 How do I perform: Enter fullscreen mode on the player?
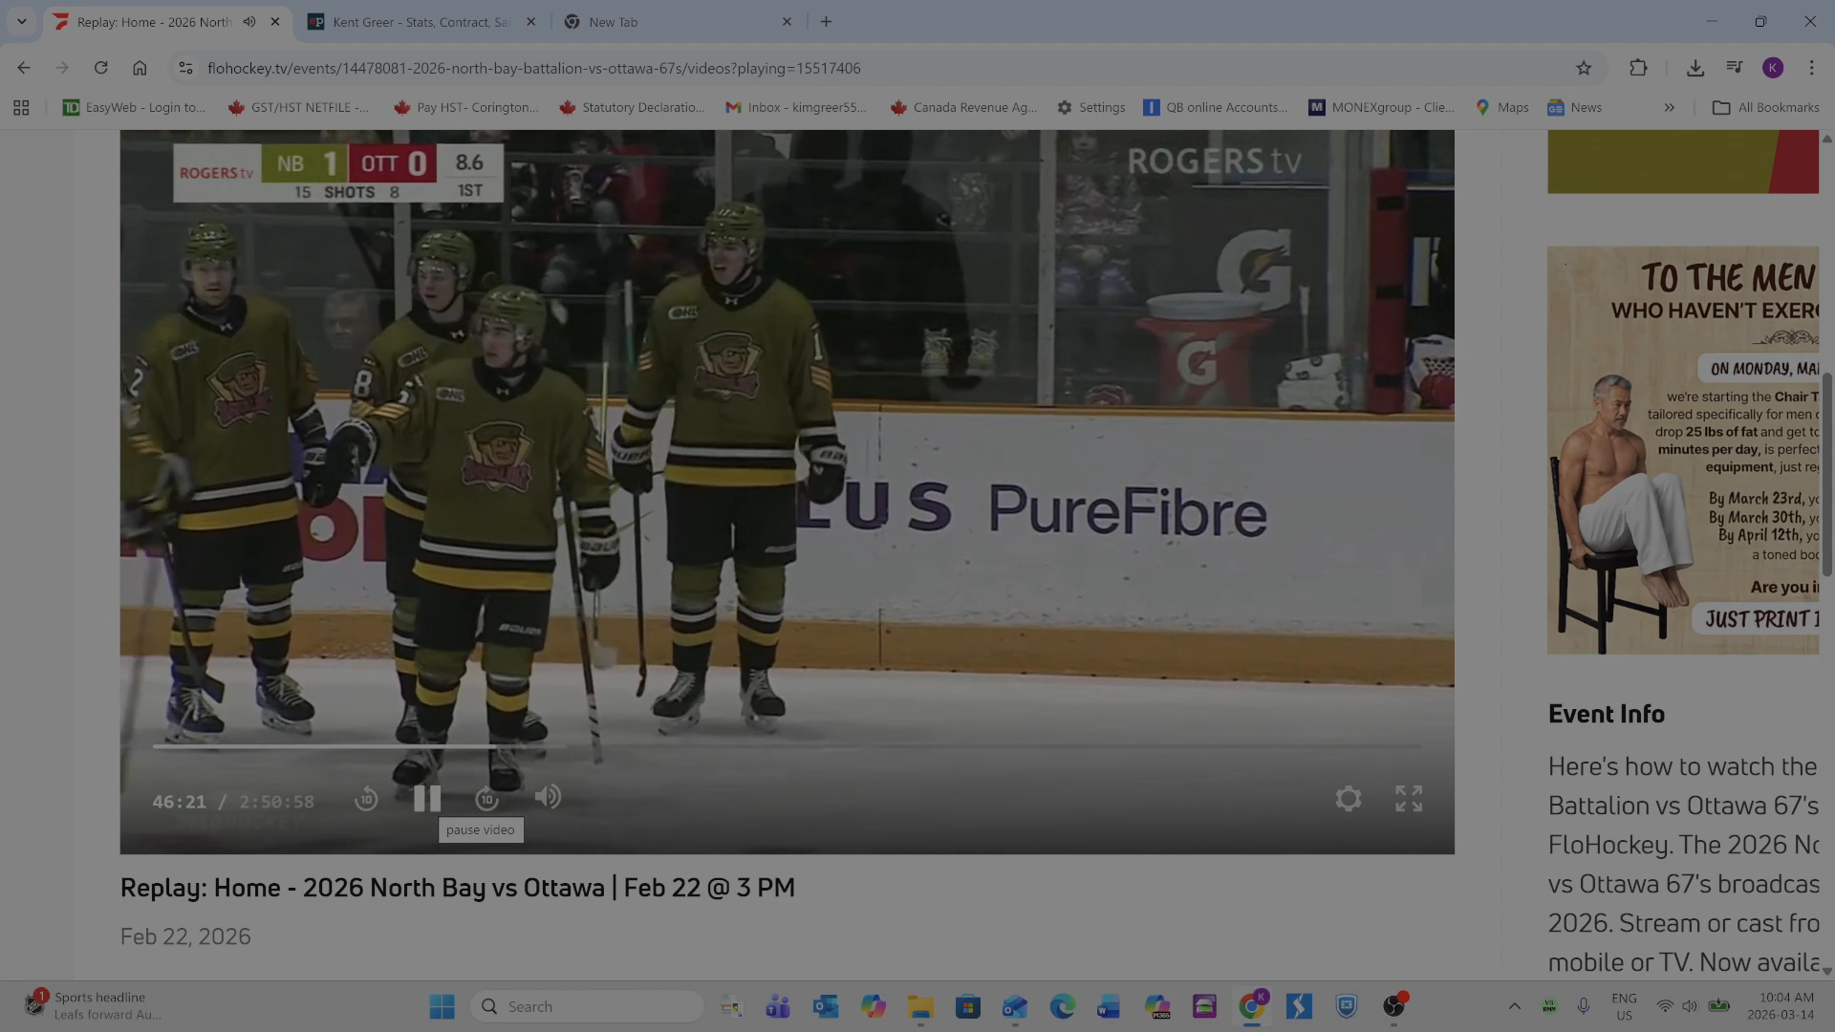(x=1408, y=798)
